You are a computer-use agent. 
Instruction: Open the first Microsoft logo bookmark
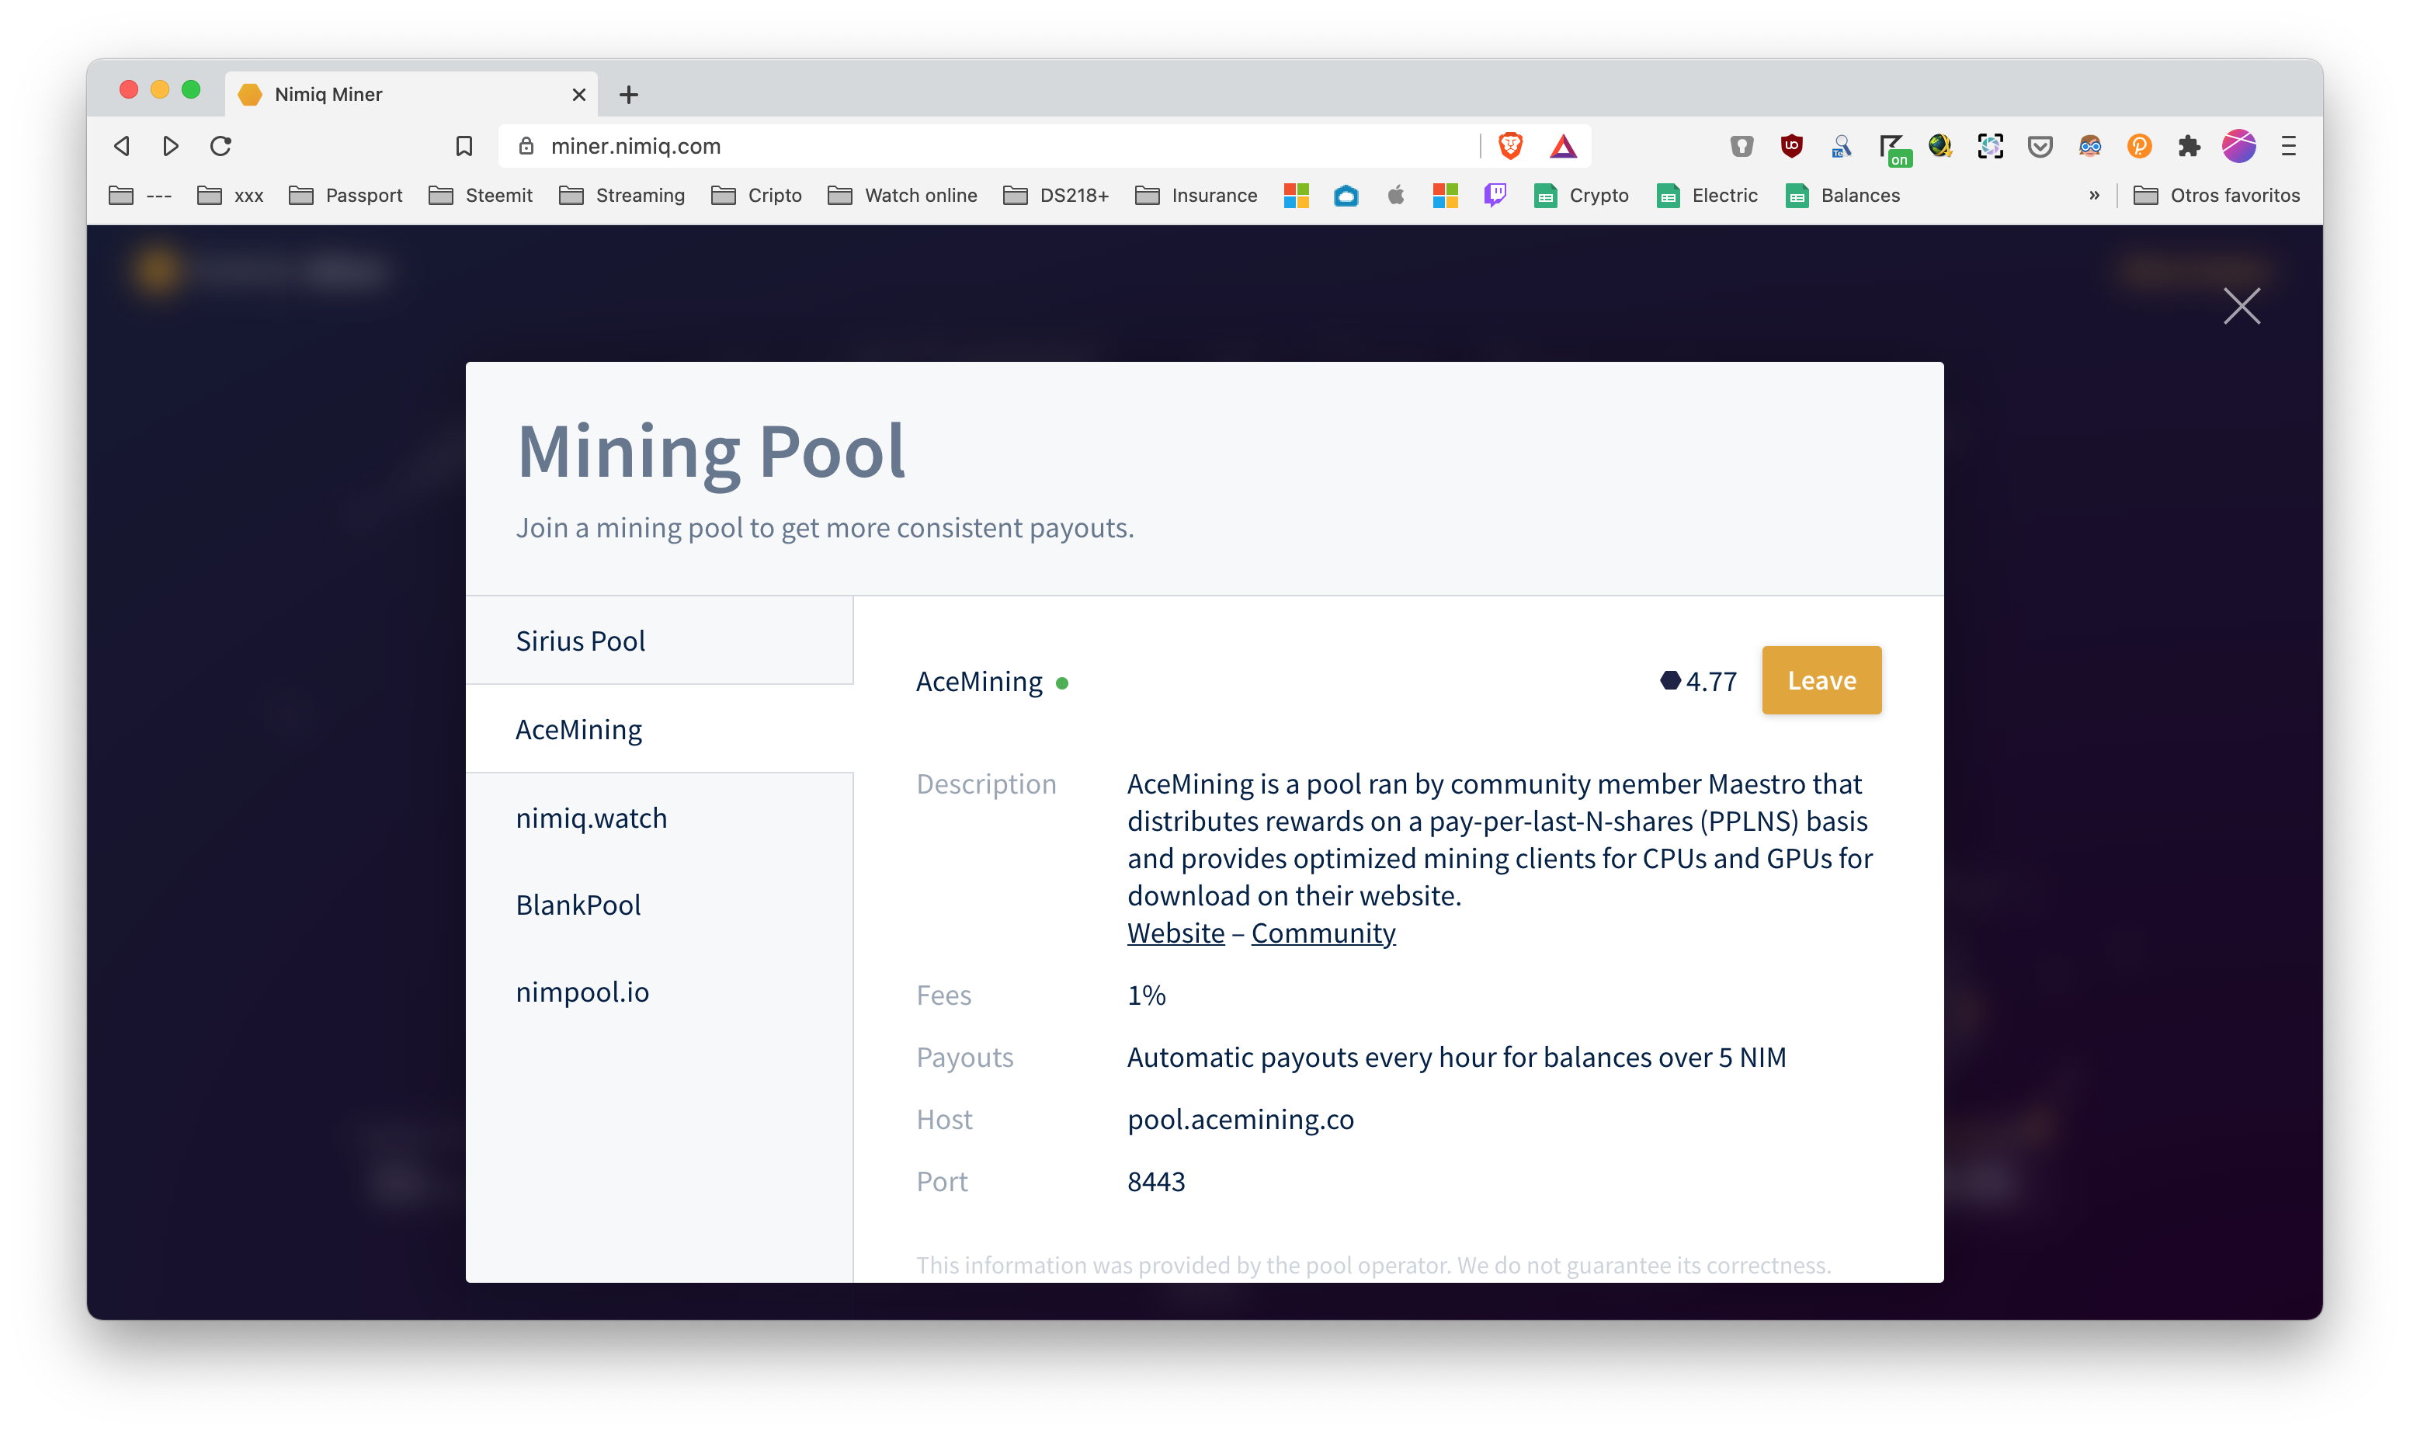(1295, 196)
